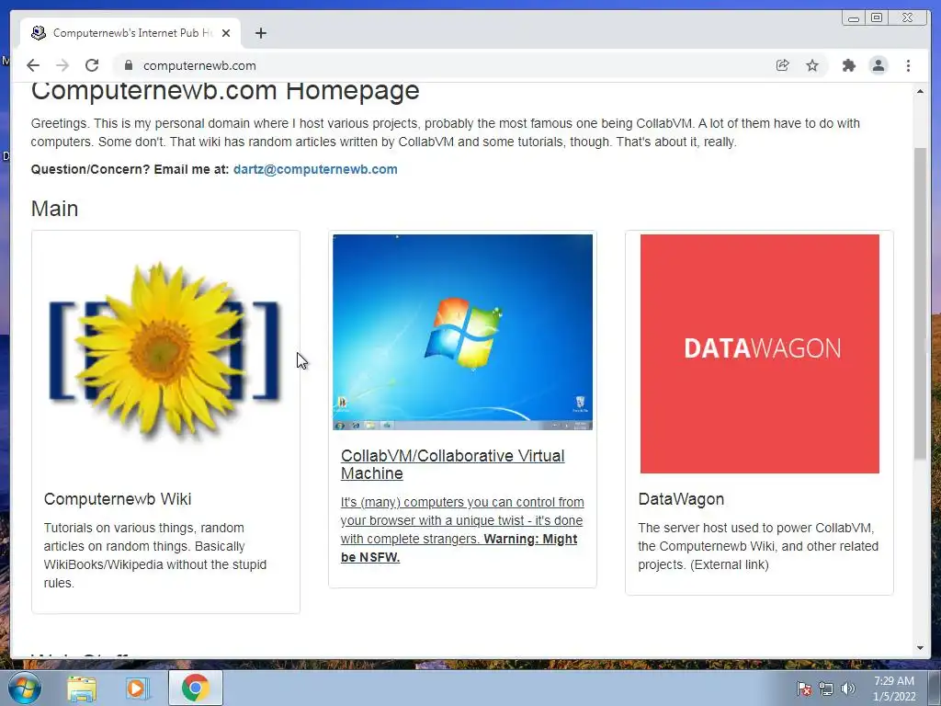Click the 'Computernewb.com Homepage' heading
The height and width of the screenshot is (706, 941).
225,91
